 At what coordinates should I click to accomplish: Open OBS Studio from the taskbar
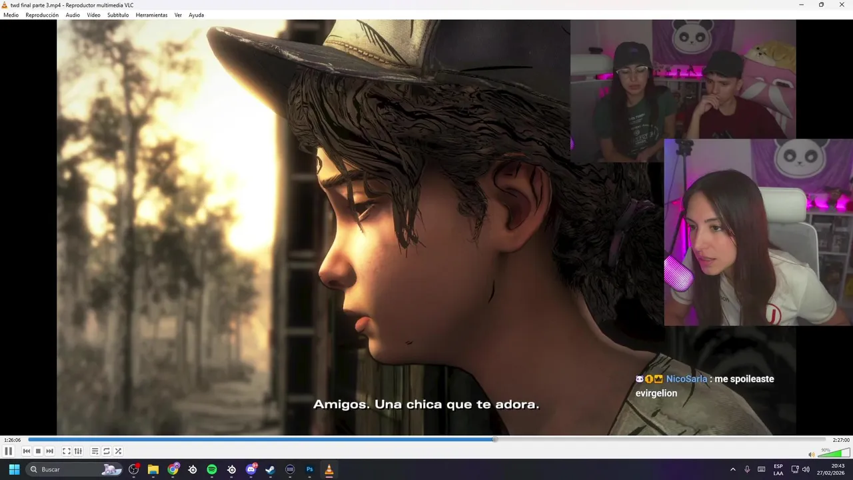[x=134, y=469]
